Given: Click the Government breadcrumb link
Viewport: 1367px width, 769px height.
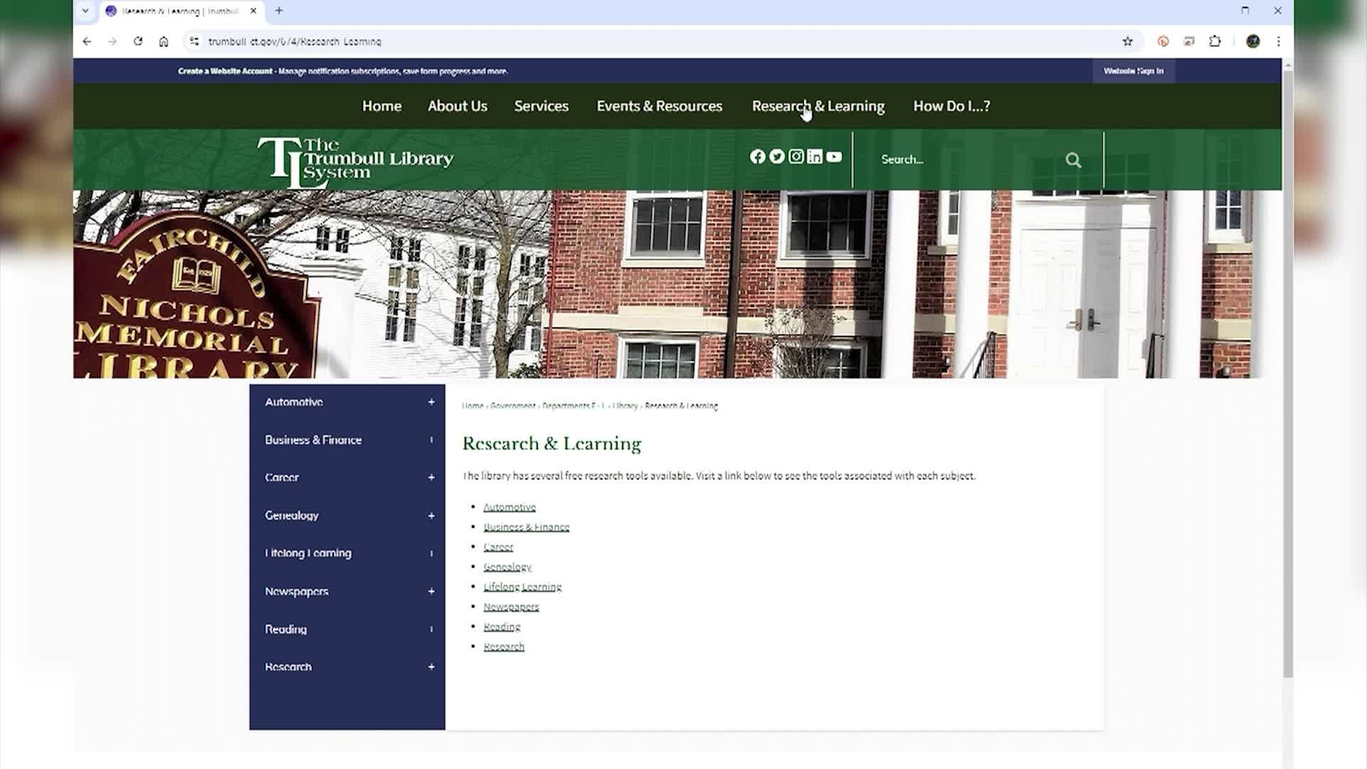Looking at the screenshot, I should click(x=513, y=406).
